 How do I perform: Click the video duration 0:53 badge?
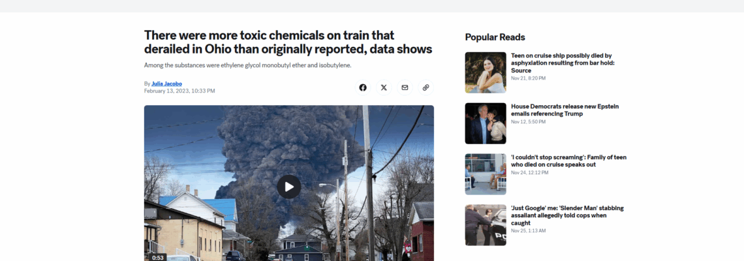pyautogui.click(x=158, y=257)
